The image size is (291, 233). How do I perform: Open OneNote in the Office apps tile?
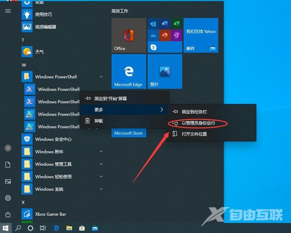(x=176, y=35)
